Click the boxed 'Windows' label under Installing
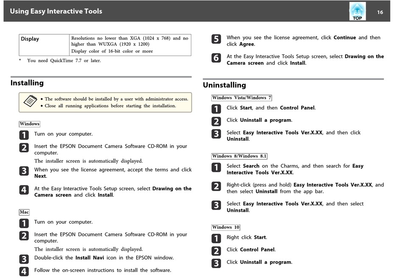 [x=30, y=124]
